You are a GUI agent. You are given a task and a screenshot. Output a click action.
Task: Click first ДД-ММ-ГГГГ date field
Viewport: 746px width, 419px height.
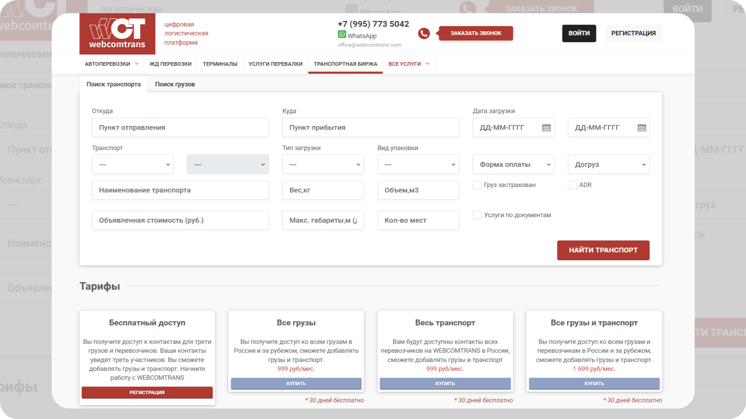tap(513, 128)
